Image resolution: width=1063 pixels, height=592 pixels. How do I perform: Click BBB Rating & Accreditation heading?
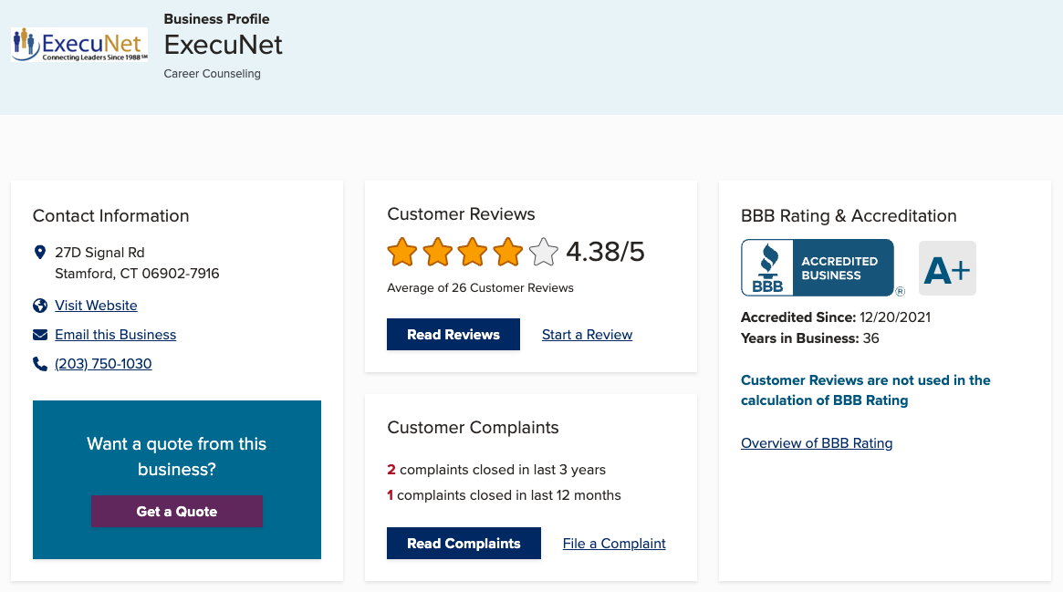pos(849,216)
